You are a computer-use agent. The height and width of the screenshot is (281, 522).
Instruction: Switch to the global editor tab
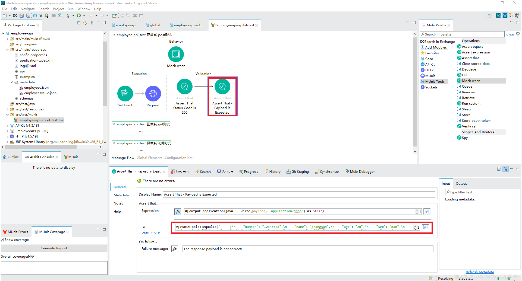[153, 25]
